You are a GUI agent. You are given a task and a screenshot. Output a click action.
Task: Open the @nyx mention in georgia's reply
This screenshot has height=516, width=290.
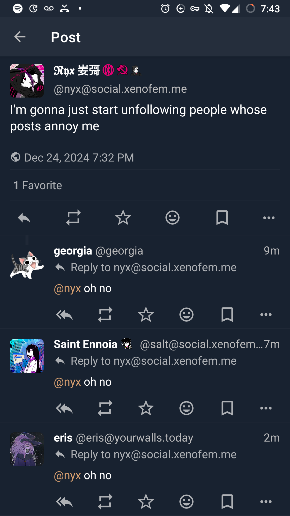pyautogui.click(x=67, y=288)
